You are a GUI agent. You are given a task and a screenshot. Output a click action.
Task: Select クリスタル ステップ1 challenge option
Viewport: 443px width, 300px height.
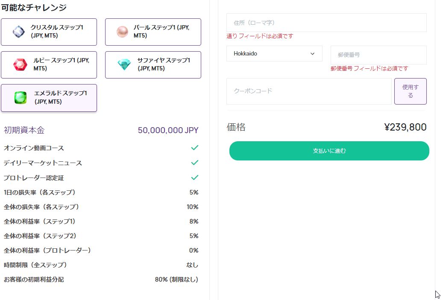49,32
